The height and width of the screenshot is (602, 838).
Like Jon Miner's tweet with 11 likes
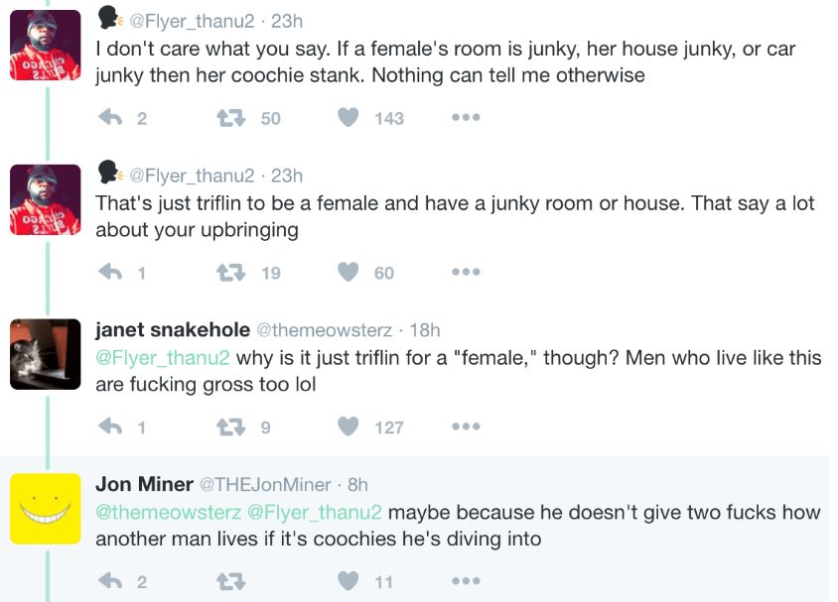(348, 581)
